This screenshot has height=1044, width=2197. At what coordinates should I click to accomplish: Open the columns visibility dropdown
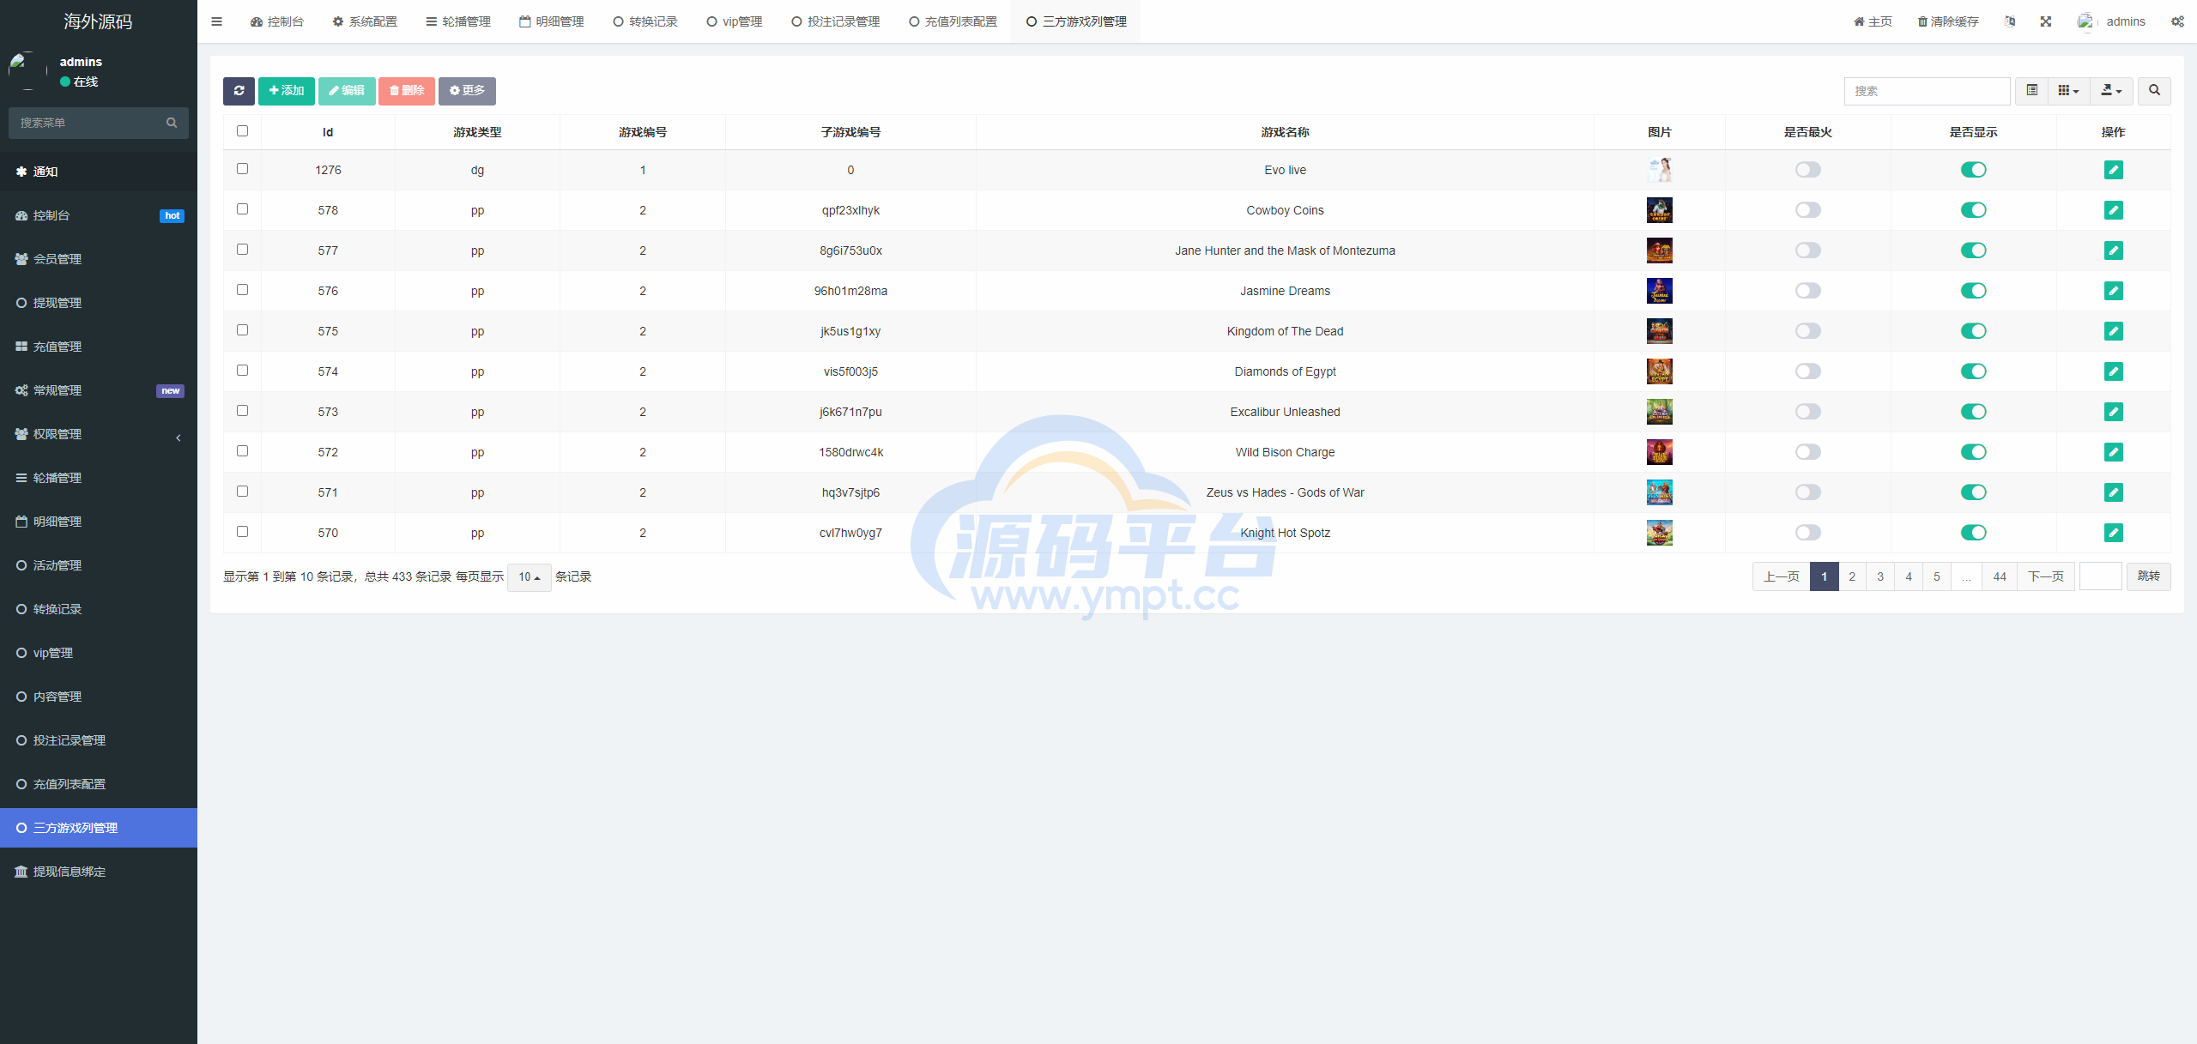coord(2068,91)
